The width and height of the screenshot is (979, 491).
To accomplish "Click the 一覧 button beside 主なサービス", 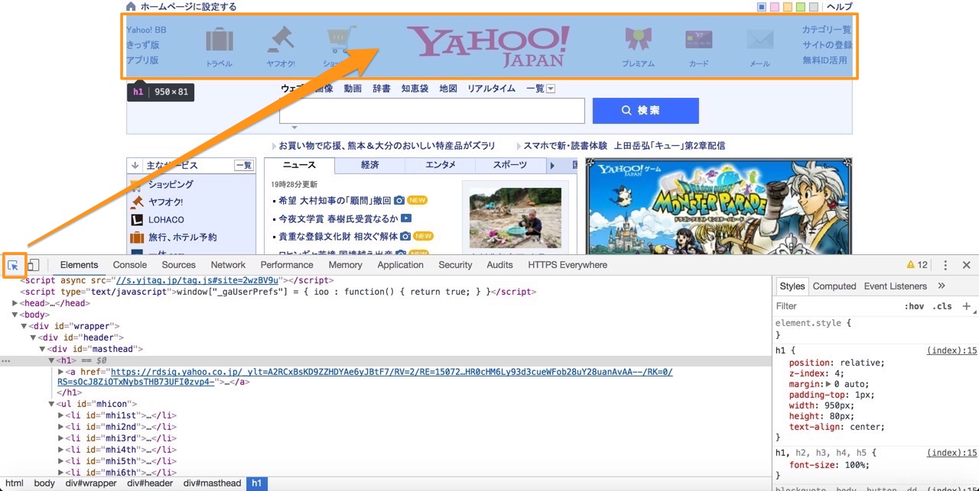I will tap(243, 166).
